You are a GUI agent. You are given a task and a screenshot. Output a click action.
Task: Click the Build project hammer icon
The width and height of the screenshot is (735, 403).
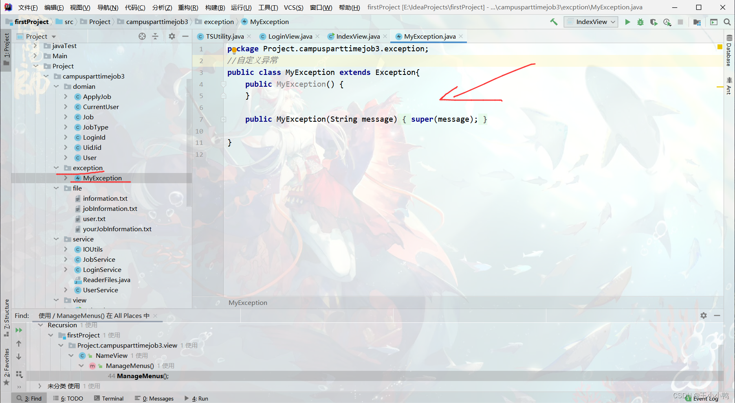[554, 22]
